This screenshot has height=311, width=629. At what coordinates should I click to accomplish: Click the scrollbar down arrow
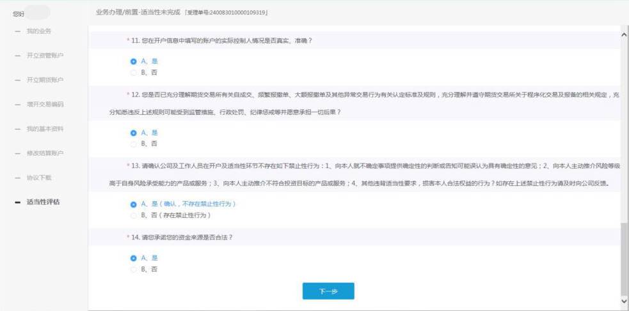624,300
